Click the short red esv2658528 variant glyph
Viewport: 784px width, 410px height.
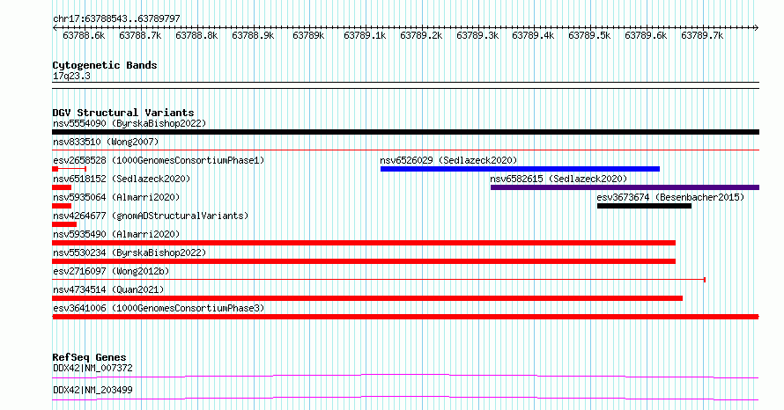[70, 169]
